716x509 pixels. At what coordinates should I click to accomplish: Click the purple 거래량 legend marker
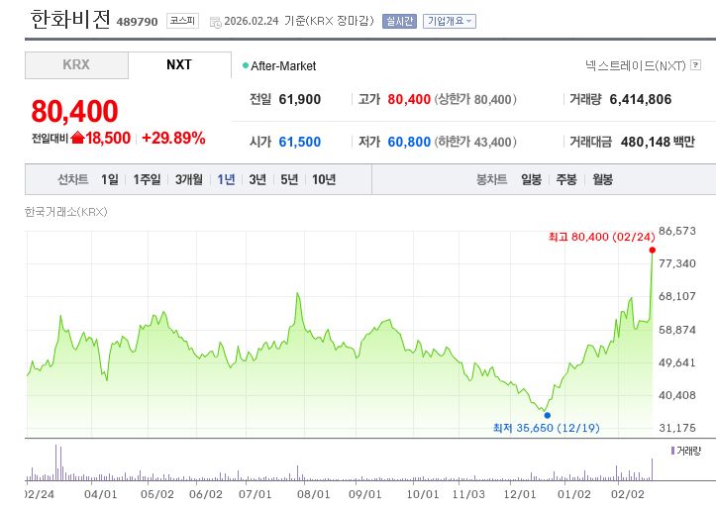672,451
